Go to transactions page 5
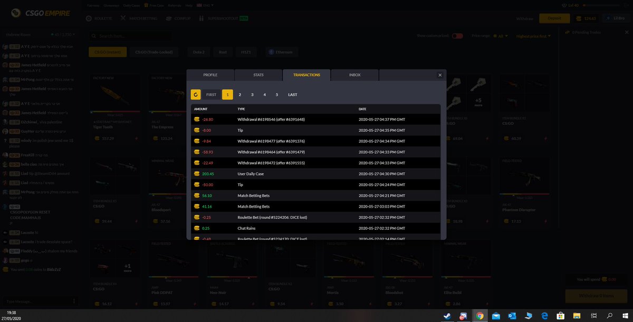Image resolution: width=633 pixels, height=322 pixels. tap(277, 95)
